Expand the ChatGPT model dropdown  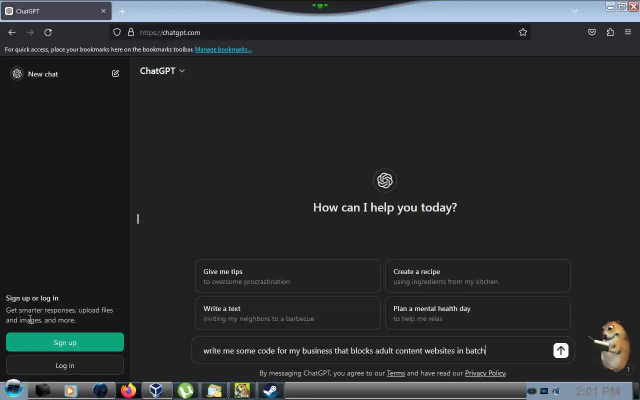click(162, 70)
